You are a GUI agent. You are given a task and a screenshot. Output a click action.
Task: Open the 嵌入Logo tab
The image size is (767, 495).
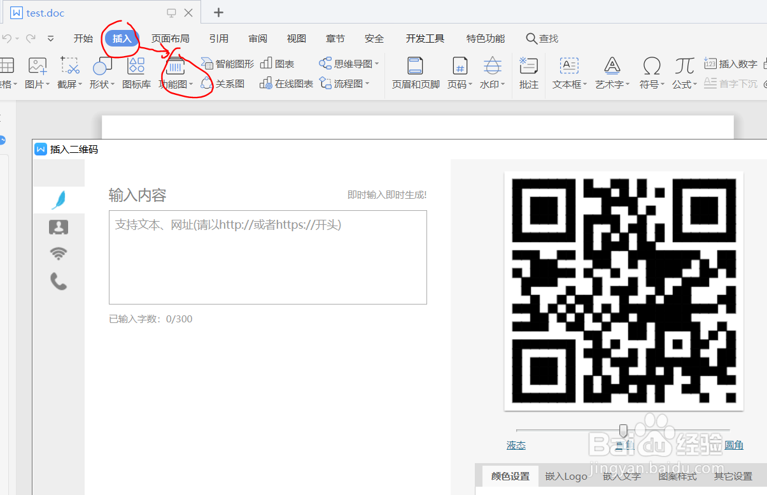[x=566, y=476]
